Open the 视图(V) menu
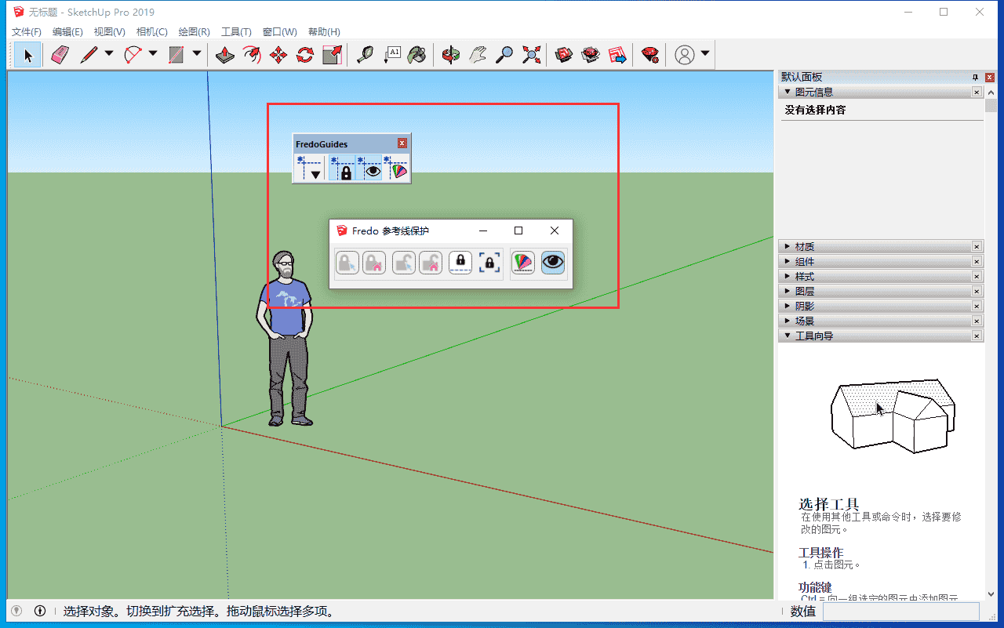The width and height of the screenshot is (1004, 628). click(x=109, y=32)
